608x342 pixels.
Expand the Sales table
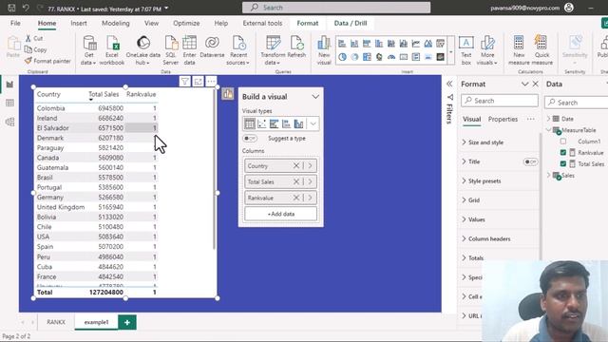pyautogui.click(x=549, y=175)
